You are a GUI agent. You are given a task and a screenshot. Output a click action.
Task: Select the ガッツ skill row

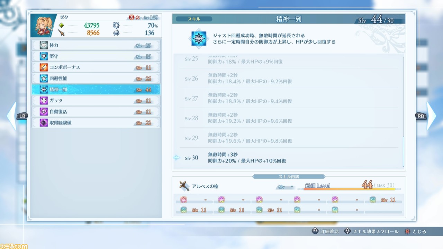click(x=96, y=101)
